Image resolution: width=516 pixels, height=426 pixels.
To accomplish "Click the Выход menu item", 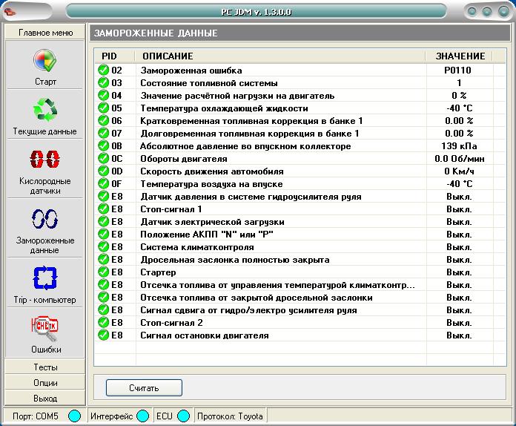I will pyautogui.click(x=45, y=399).
